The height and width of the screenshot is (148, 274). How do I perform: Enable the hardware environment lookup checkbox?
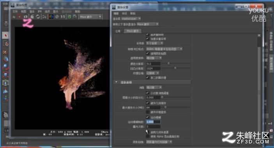[148, 112]
